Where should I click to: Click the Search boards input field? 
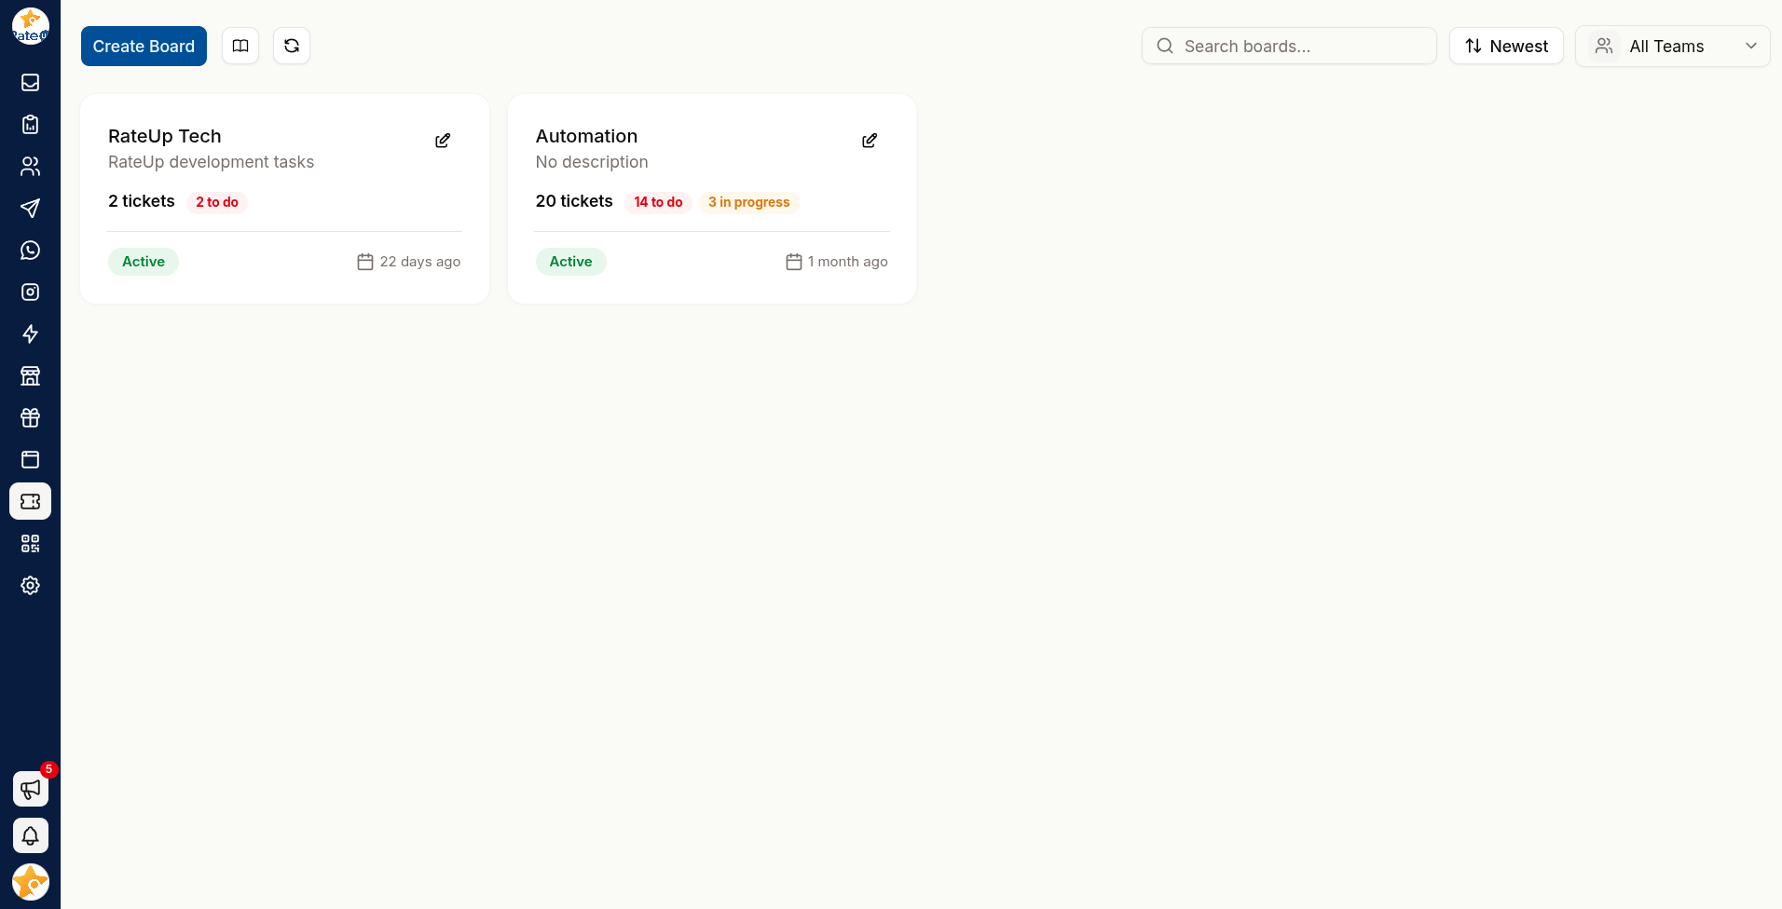[1289, 46]
